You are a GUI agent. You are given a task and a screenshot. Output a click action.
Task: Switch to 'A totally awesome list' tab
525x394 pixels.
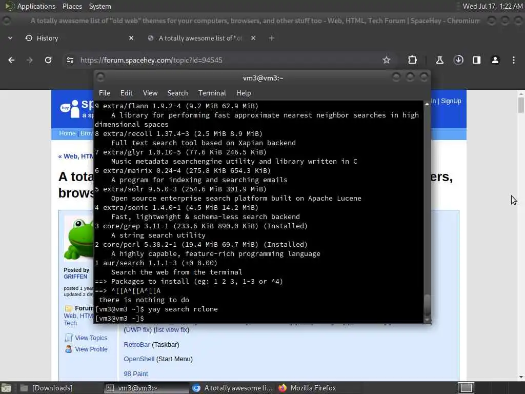pos(202,38)
